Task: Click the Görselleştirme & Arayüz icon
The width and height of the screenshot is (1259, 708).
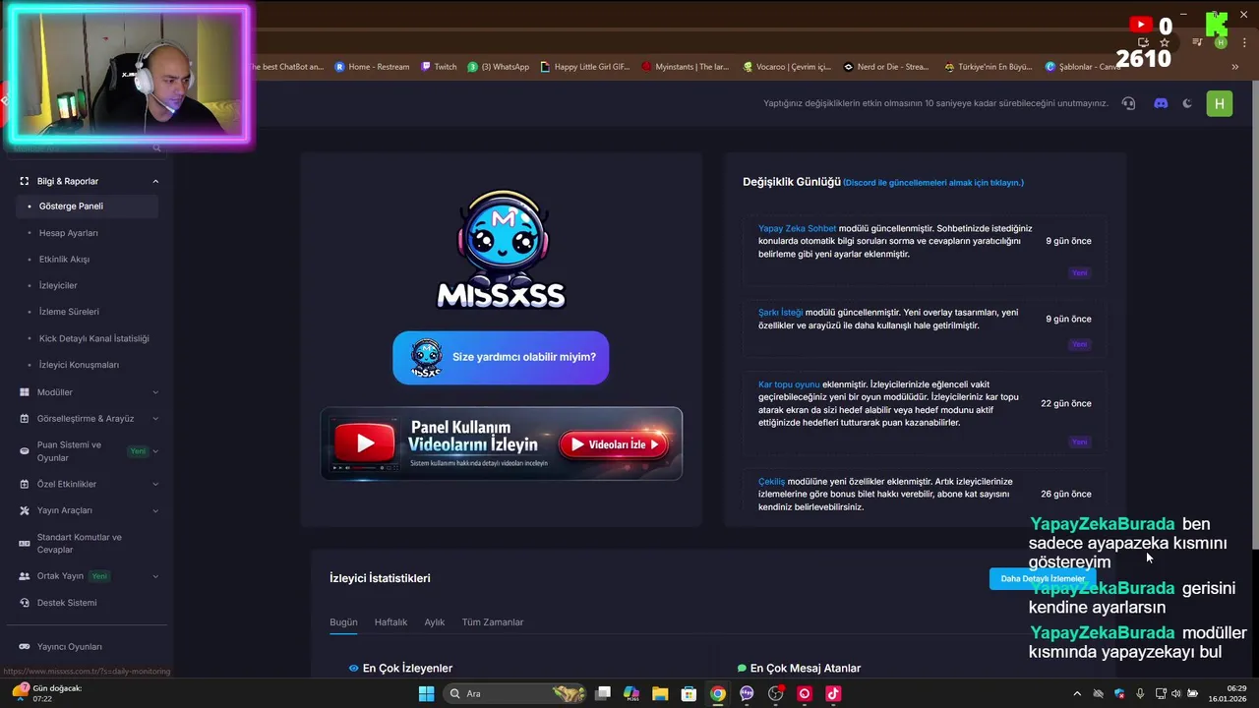Action: pyautogui.click(x=25, y=418)
